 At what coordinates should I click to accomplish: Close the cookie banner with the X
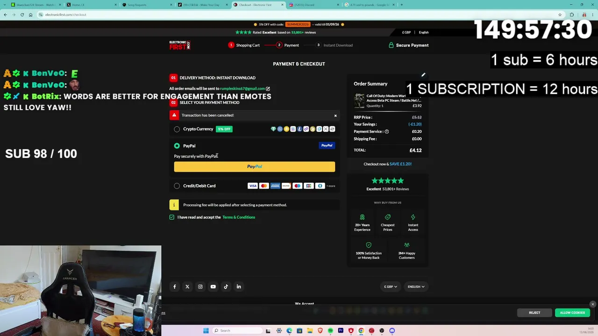[593, 304]
